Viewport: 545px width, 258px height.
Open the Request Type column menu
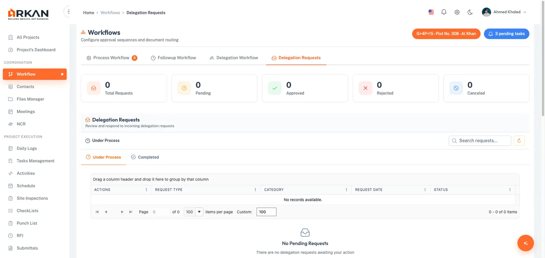click(255, 190)
